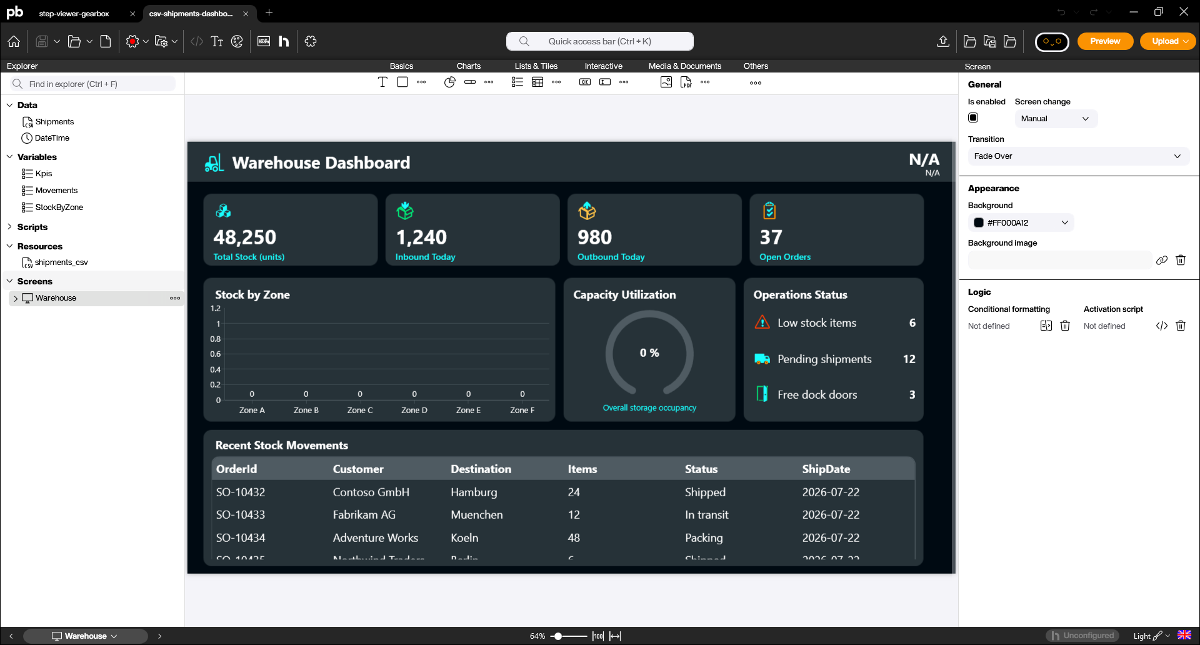Insert a styled list control
Viewport: 1200px width, 645px height.
pos(517,82)
